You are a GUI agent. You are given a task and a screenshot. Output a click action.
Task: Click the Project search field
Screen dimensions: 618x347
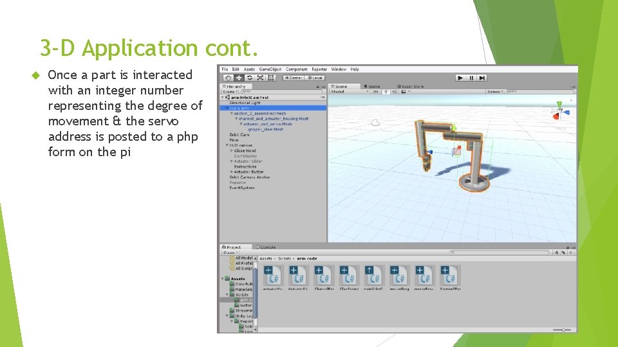click(x=500, y=253)
